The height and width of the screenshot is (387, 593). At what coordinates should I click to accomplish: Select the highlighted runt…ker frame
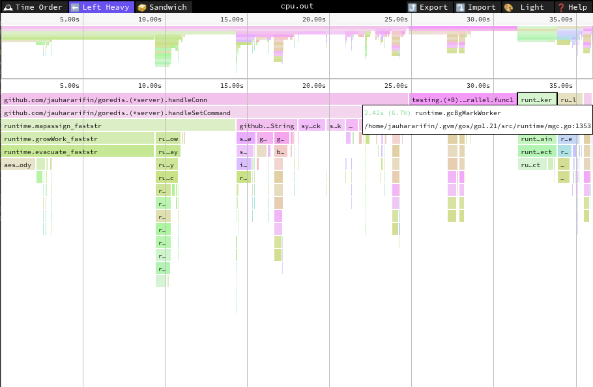click(x=537, y=100)
